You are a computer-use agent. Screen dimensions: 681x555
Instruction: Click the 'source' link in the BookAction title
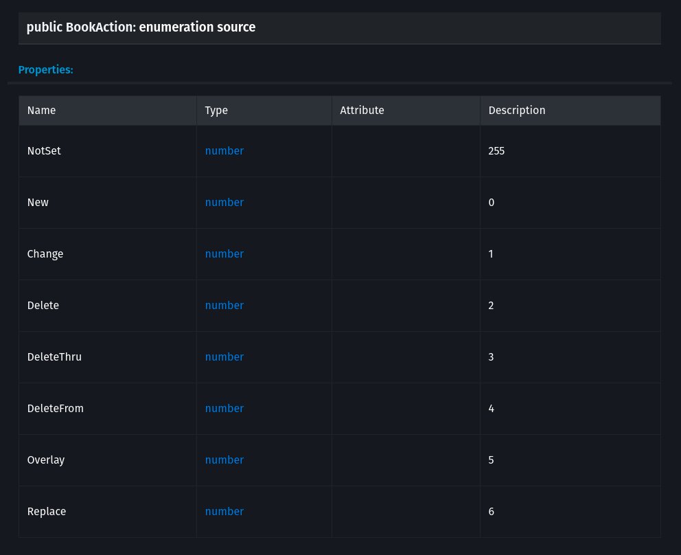click(x=238, y=27)
